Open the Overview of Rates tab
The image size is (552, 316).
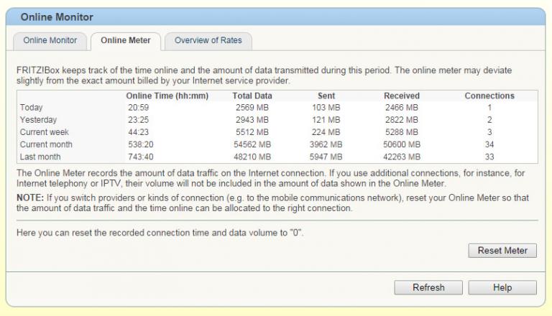208,40
